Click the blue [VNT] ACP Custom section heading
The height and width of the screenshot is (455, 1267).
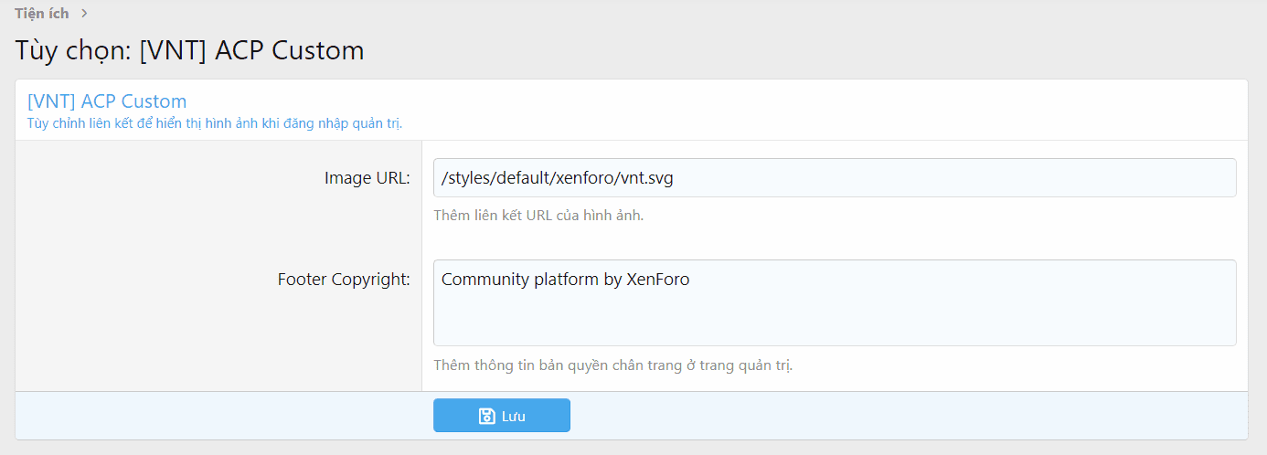(x=107, y=101)
